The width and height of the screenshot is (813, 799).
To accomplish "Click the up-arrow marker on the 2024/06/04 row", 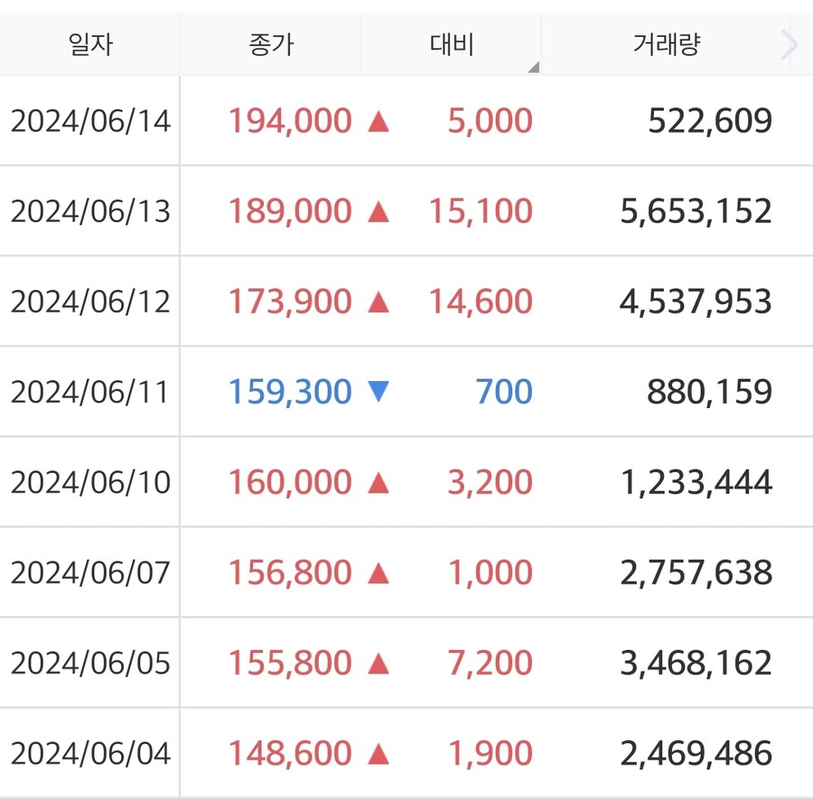I will click(x=380, y=752).
